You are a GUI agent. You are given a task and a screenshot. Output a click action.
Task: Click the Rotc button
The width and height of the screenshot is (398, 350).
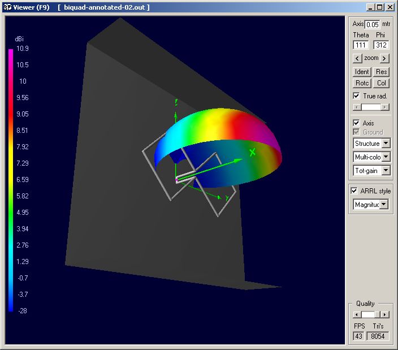pos(362,83)
